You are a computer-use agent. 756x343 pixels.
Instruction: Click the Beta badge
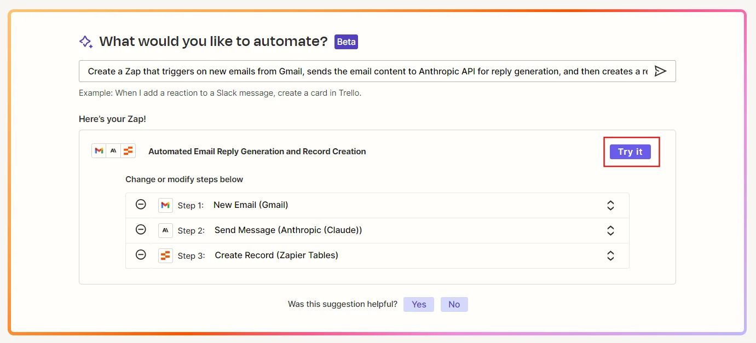pyautogui.click(x=346, y=42)
